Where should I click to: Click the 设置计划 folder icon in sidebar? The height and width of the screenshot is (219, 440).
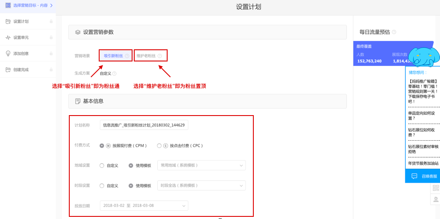(8, 21)
